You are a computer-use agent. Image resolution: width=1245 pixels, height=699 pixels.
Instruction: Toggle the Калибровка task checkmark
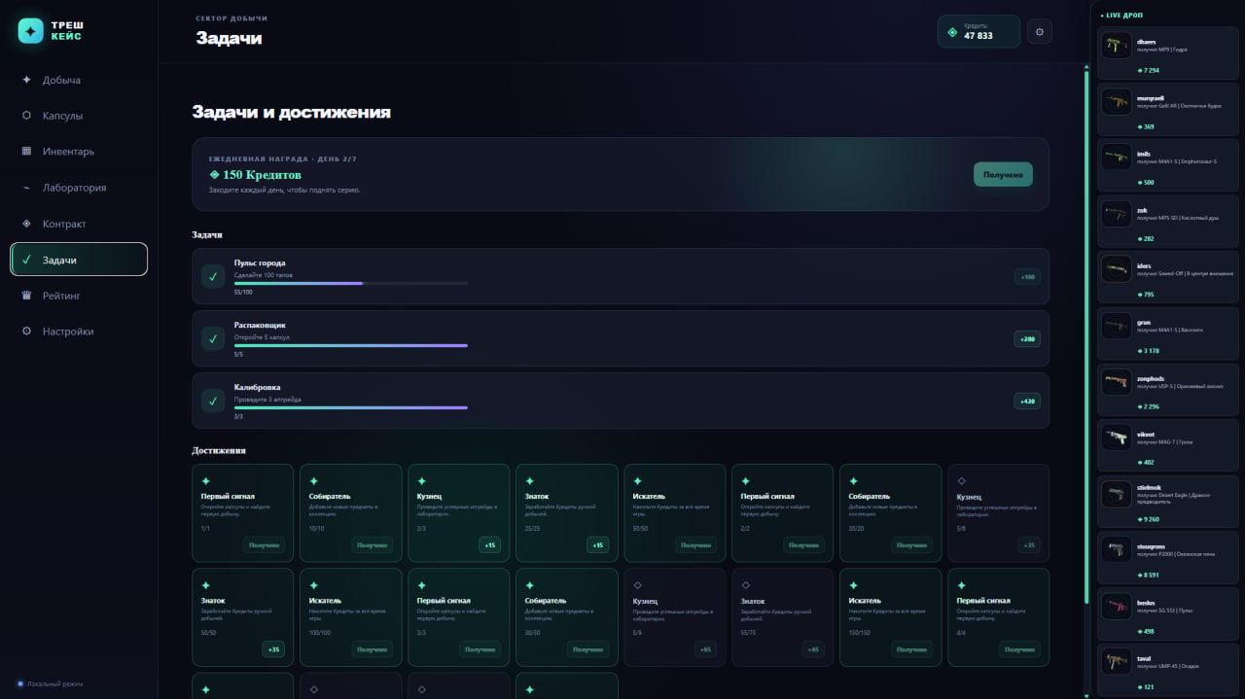coord(213,401)
